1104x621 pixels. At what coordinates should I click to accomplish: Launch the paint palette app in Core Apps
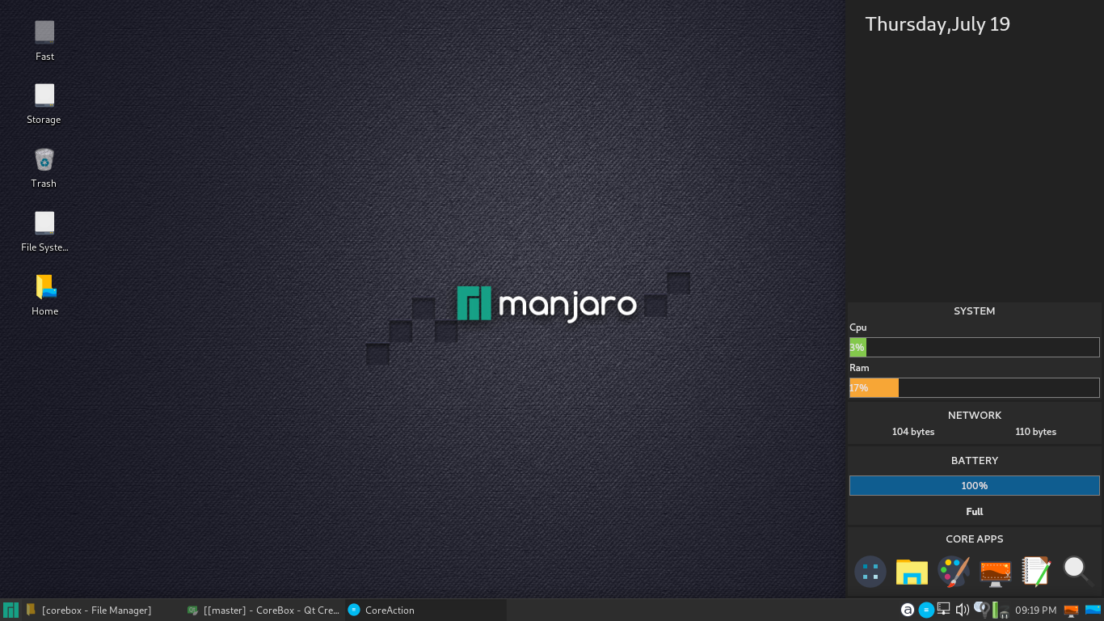click(x=954, y=571)
